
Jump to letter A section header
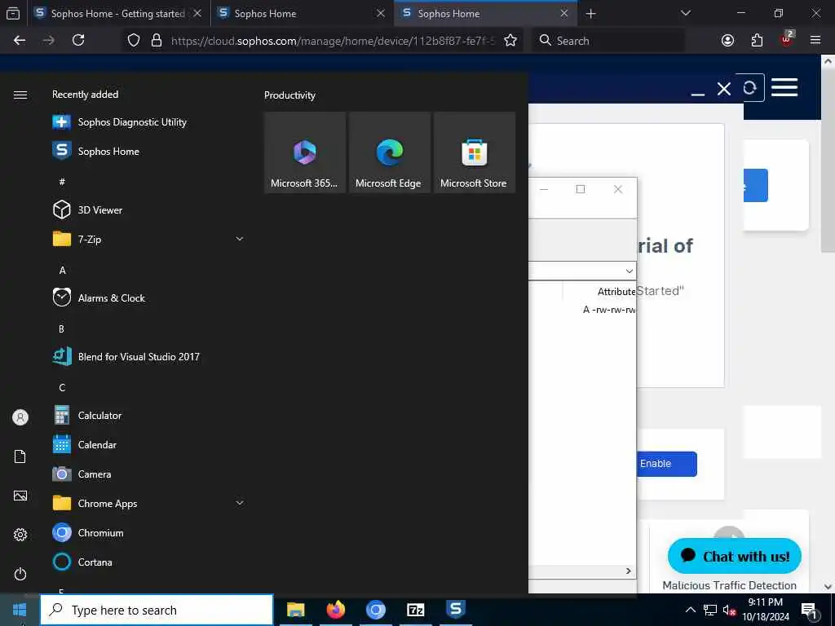coord(62,271)
